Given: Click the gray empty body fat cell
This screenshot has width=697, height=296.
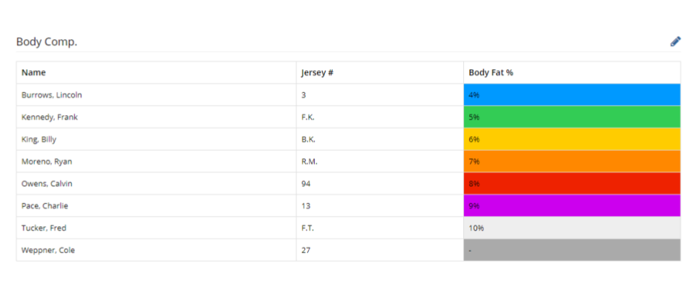Looking at the screenshot, I should pyautogui.click(x=572, y=251).
